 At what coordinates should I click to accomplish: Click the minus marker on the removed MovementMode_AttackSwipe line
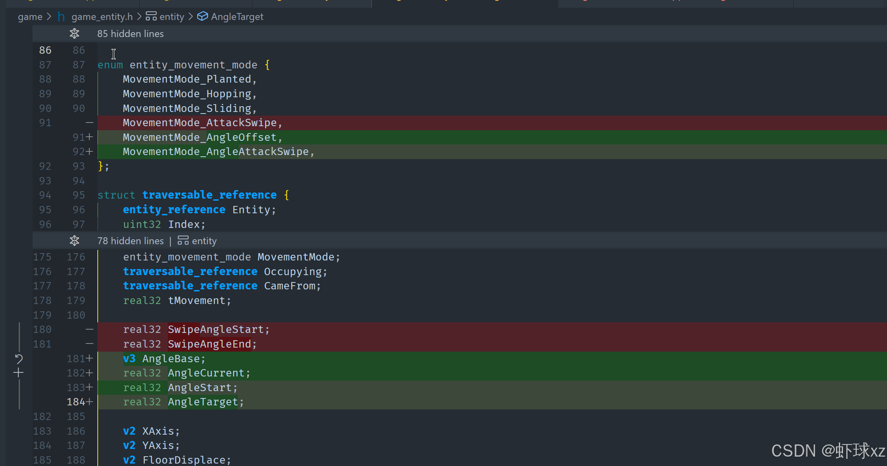[x=90, y=123]
